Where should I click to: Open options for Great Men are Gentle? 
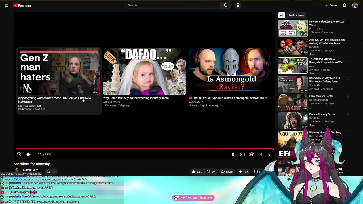(x=348, y=96)
